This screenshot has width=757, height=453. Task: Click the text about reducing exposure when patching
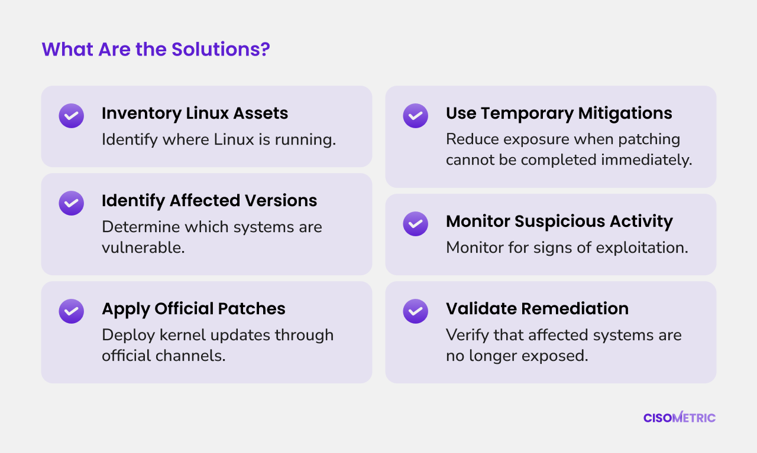(x=569, y=149)
